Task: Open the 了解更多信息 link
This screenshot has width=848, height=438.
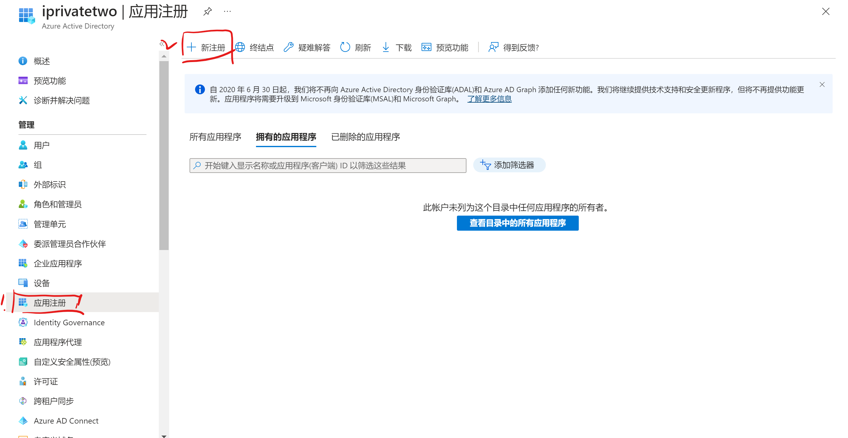Action: click(x=489, y=99)
